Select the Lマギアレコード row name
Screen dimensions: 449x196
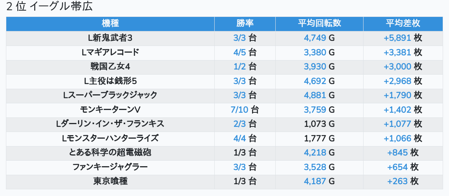(110, 52)
